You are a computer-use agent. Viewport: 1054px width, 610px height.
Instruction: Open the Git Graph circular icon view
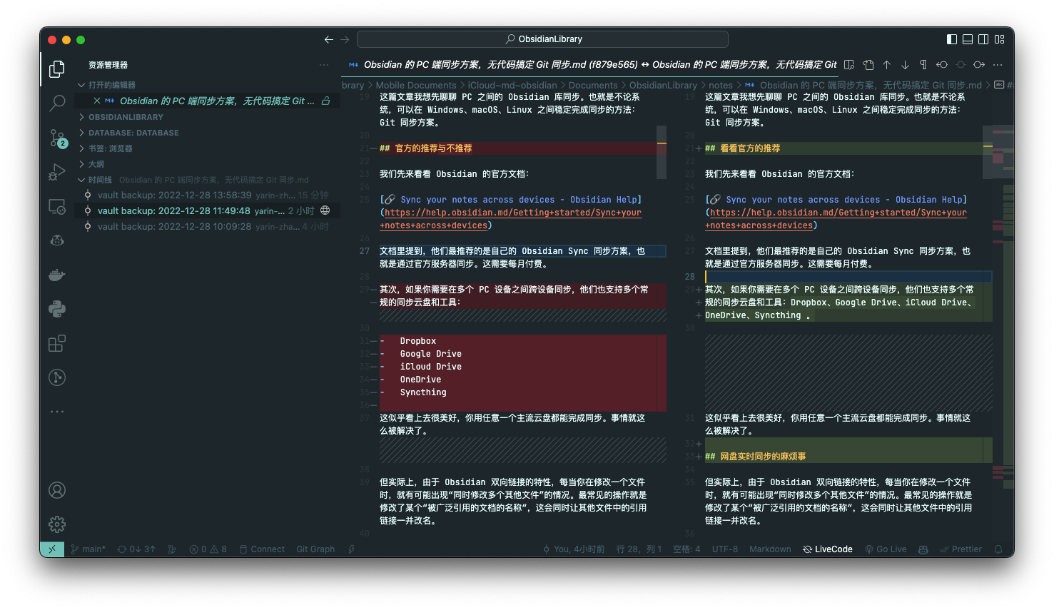pyautogui.click(x=57, y=377)
